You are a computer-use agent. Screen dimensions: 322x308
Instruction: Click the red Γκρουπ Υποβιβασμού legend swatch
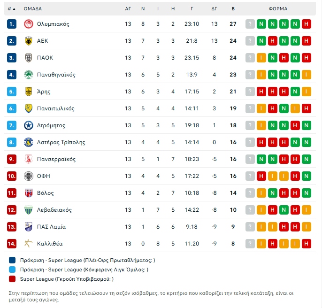coord(12,279)
